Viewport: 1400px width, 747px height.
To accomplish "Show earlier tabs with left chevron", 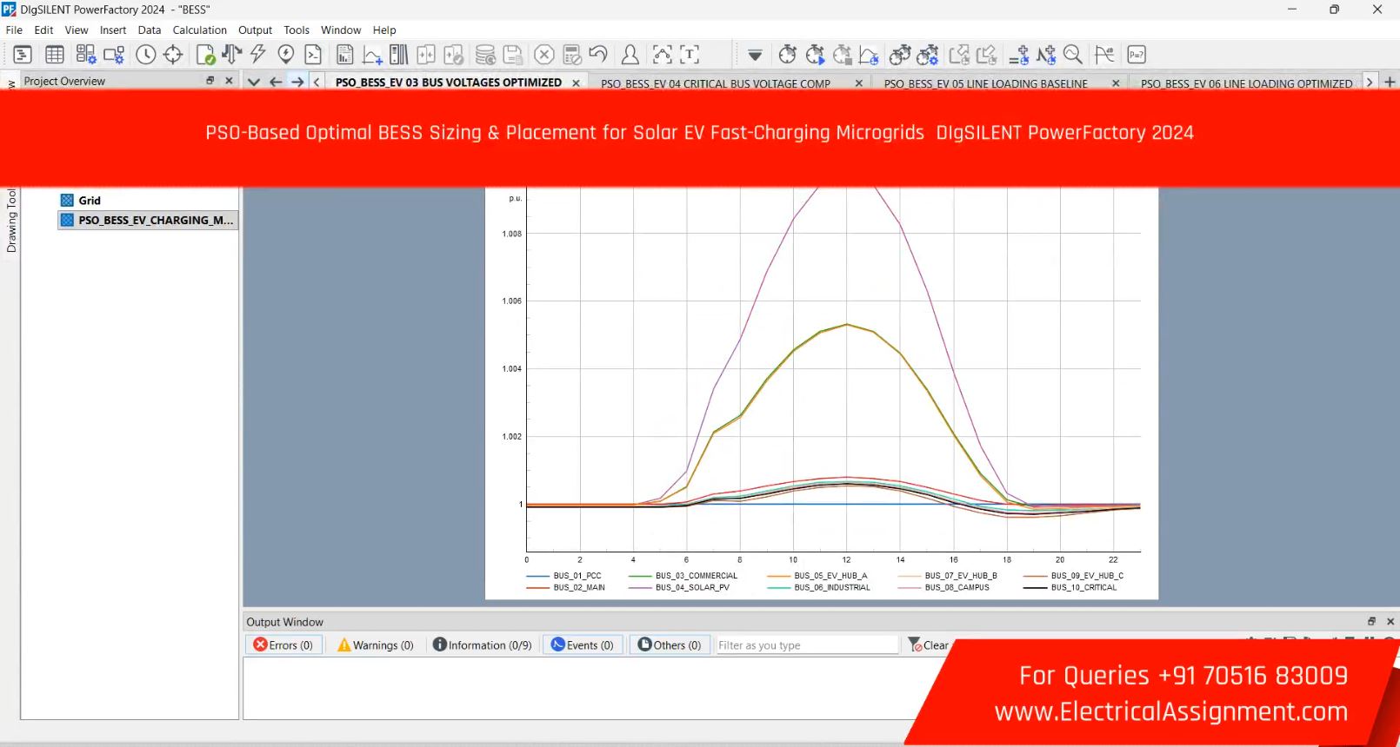I will tap(317, 82).
